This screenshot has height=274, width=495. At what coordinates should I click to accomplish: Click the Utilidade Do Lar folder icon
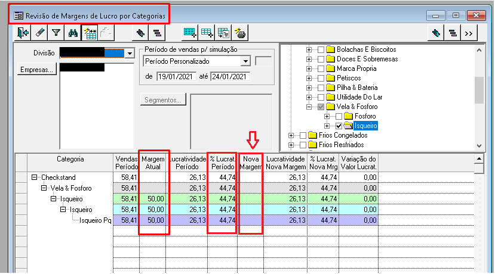click(x=331, y=97)
